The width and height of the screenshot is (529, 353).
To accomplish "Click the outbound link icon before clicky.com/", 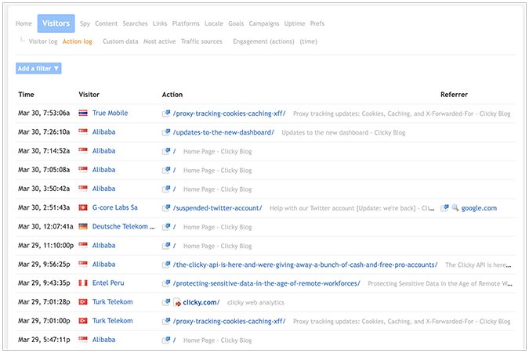I will [177, 302].
